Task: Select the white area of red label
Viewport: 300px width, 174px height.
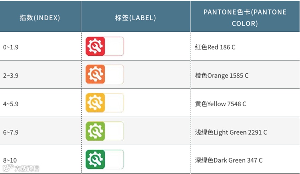Action: tap(114, 46)
